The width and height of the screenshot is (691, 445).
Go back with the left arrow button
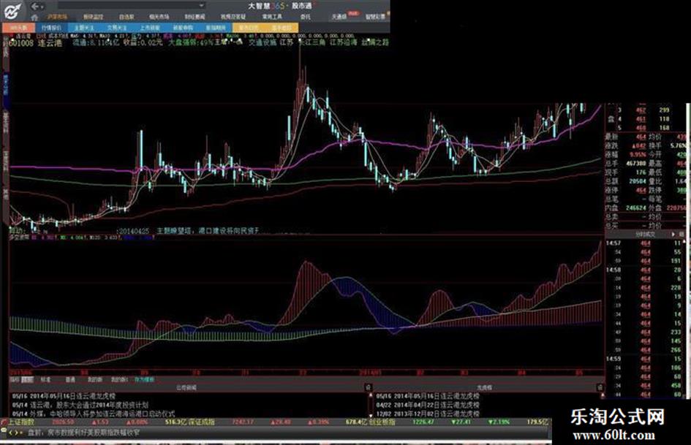(x=35, y=7)
